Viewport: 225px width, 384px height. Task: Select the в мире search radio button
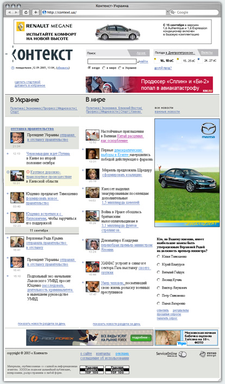(104, 68)
